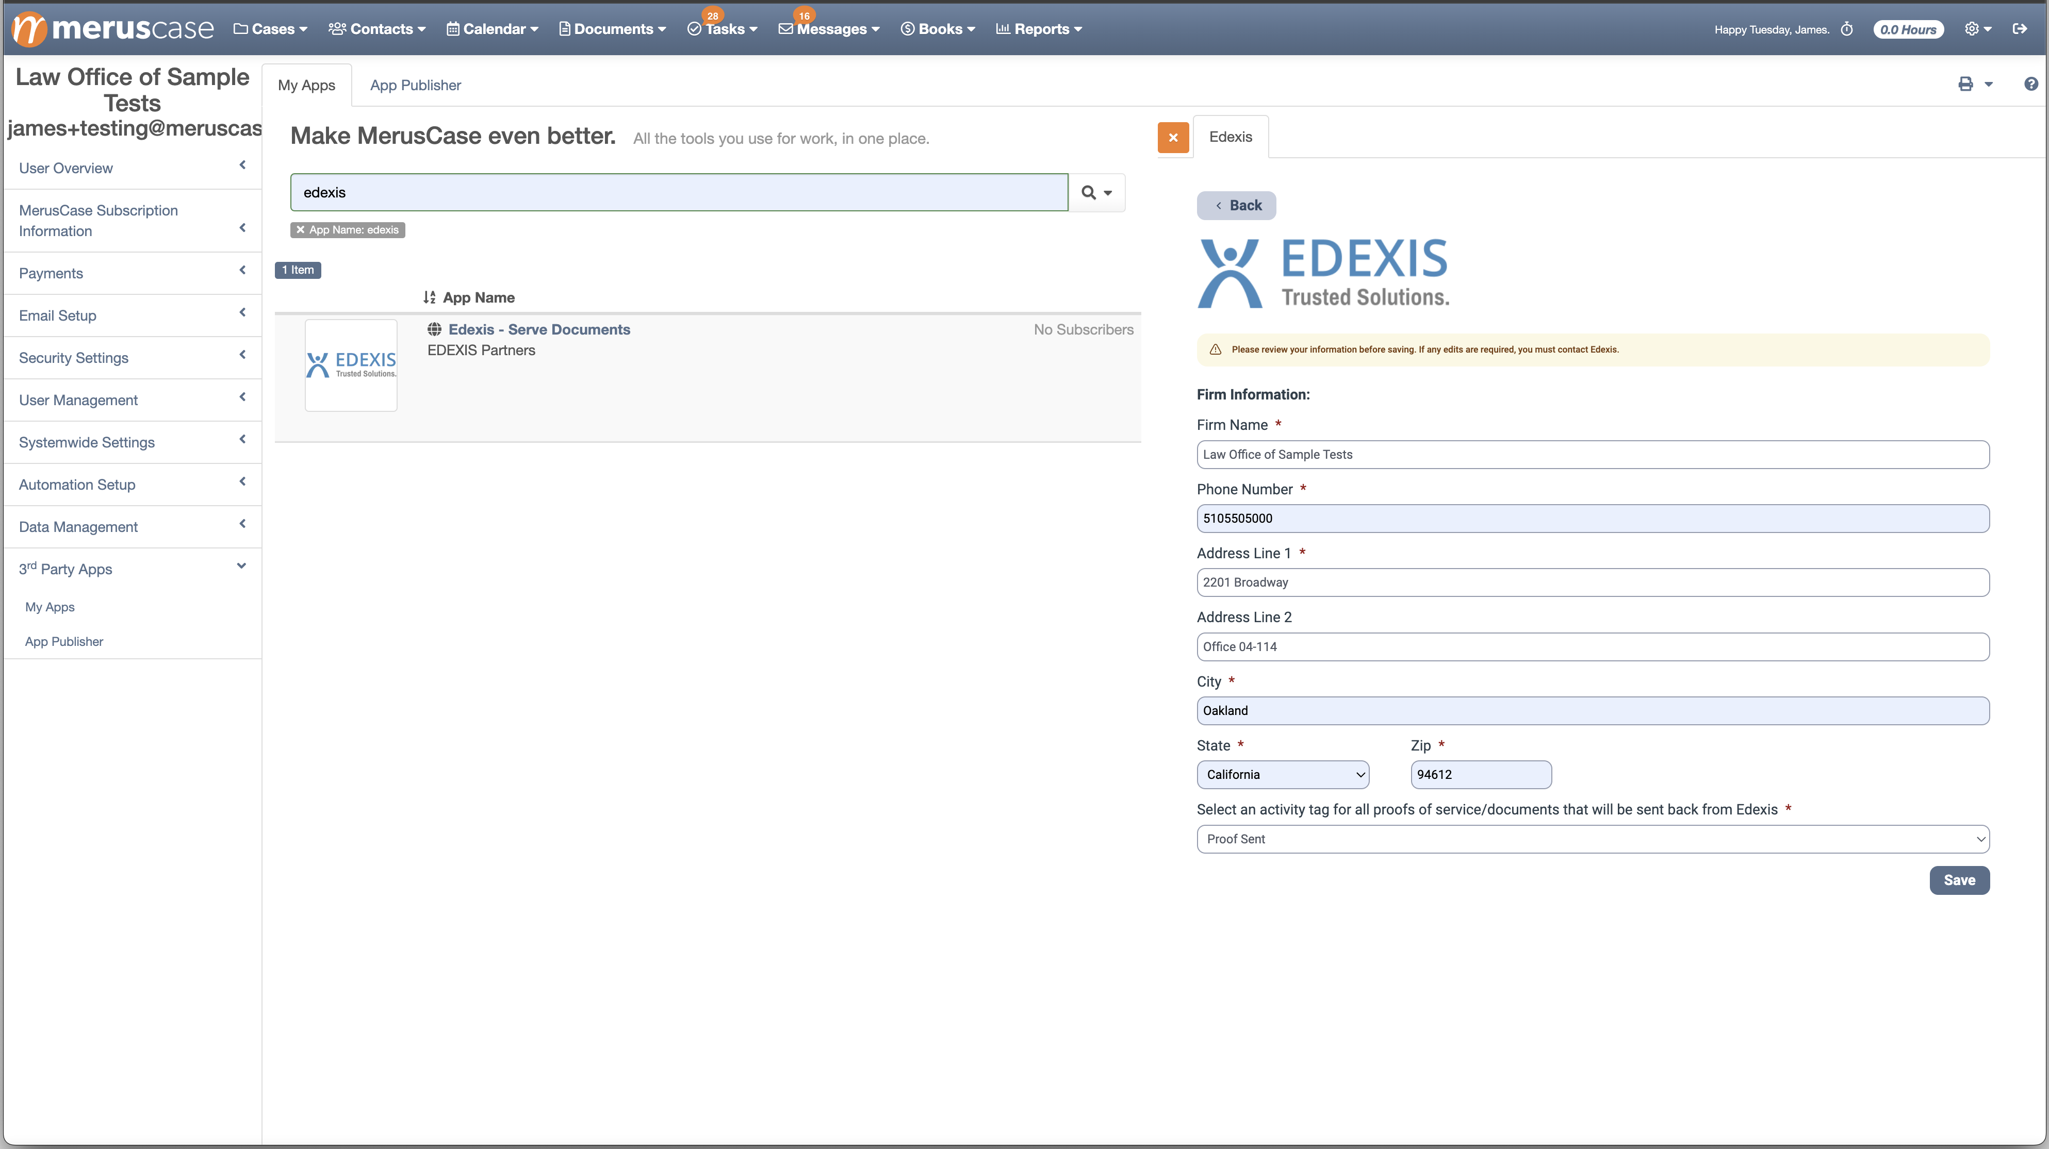The image size is (2049, 1149).
Task: Click the Phone Number field
Action: point(1593,519)
